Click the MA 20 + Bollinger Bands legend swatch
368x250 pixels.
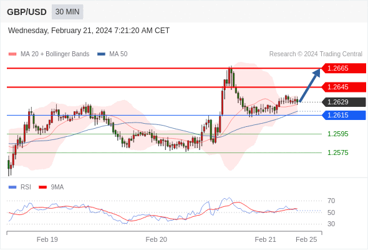tap(12, 54)
